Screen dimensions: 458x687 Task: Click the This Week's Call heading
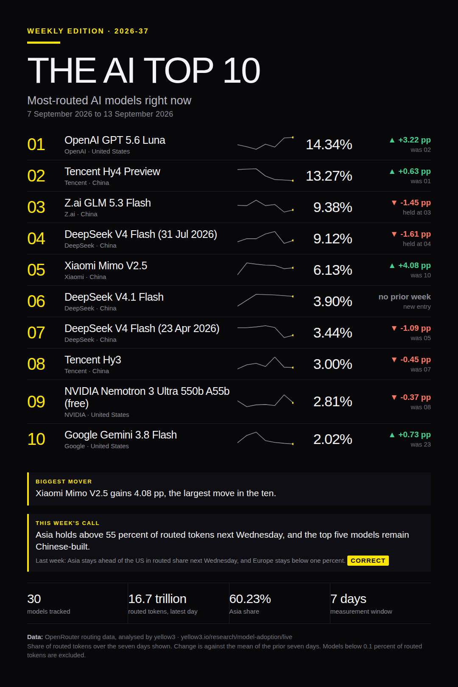point(67,523)
